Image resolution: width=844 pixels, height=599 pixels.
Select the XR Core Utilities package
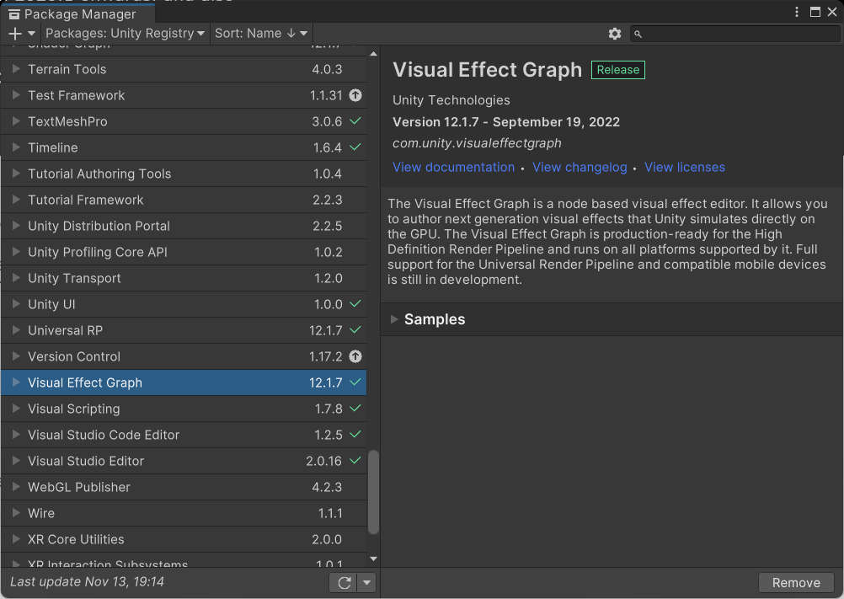pyautogui.click(x=184, y=538)
